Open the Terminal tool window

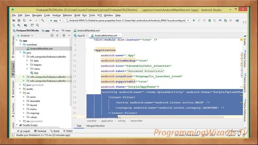(x=40, y=131)
